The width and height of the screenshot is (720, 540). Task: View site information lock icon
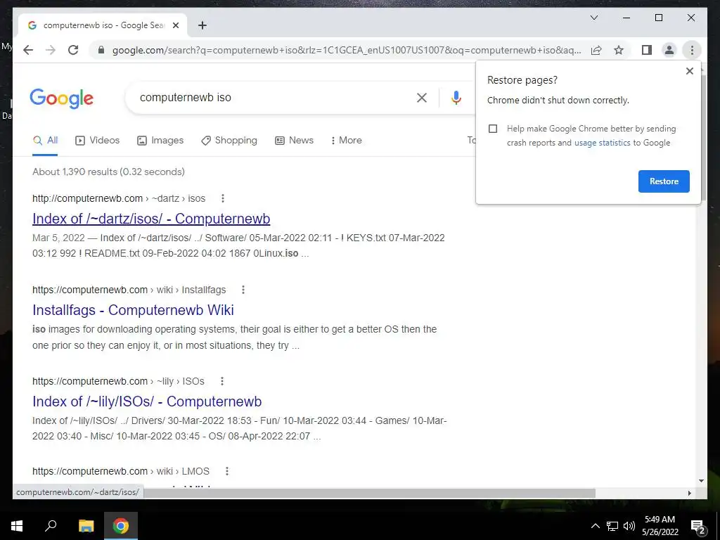pos(101,50)
